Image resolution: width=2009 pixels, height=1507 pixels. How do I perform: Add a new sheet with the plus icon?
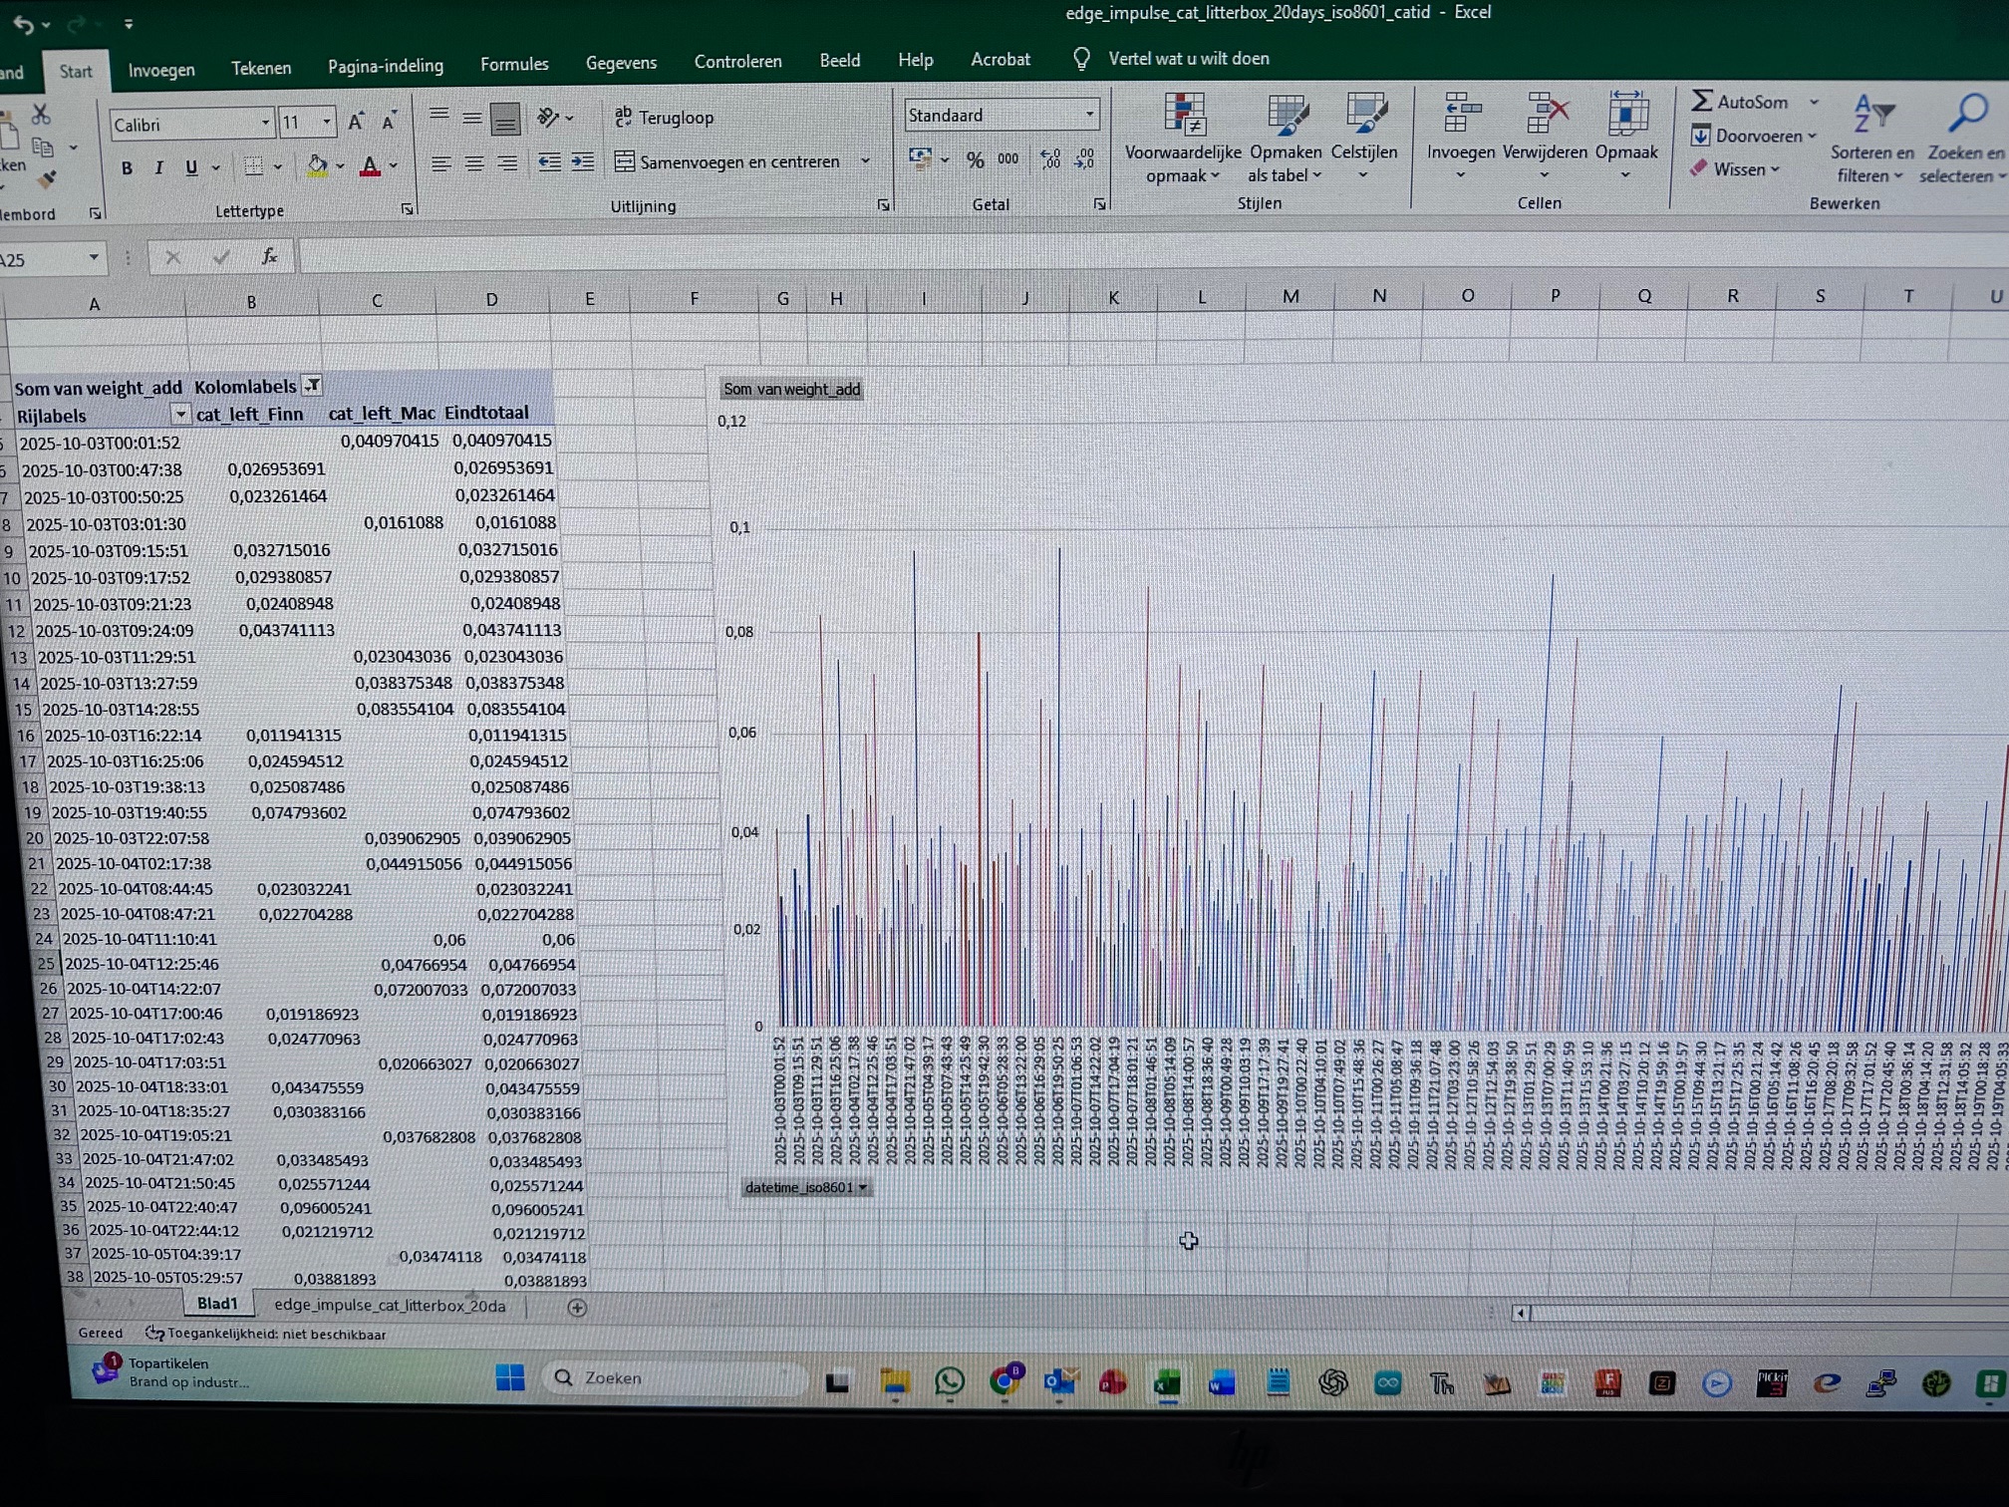click(x=577, y=1308)
